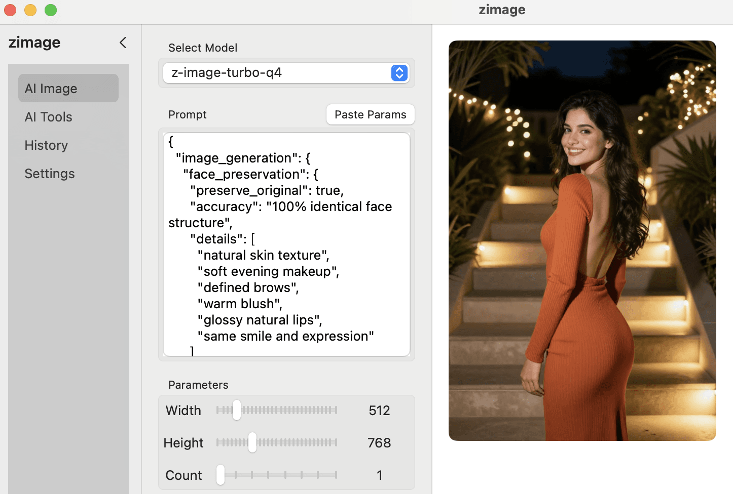
Task: Click the blue up-down arrows on model picker
Action: (x=399, y=73)
